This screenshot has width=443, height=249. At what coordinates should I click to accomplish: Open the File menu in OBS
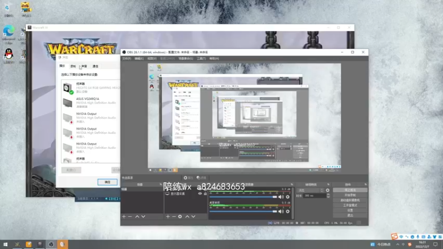tap(127, 59)
